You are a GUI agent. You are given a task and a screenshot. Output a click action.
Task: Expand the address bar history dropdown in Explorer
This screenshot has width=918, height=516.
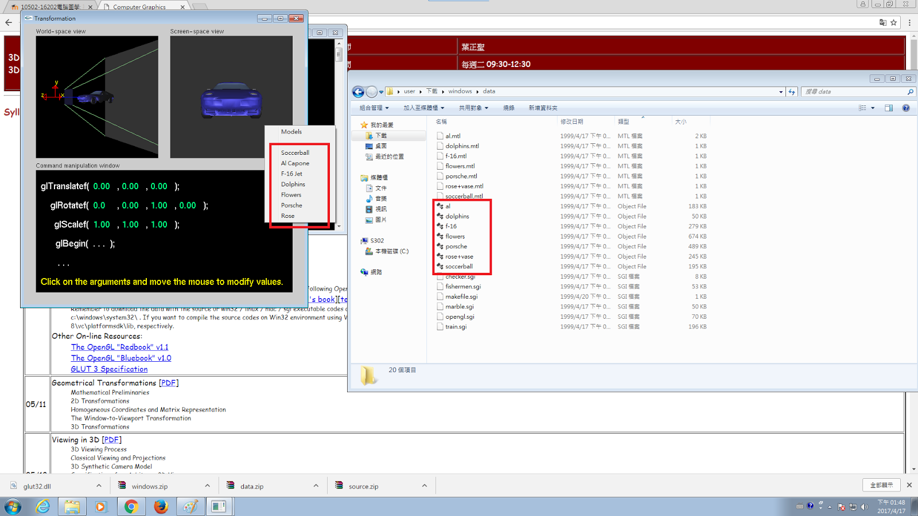781,92
